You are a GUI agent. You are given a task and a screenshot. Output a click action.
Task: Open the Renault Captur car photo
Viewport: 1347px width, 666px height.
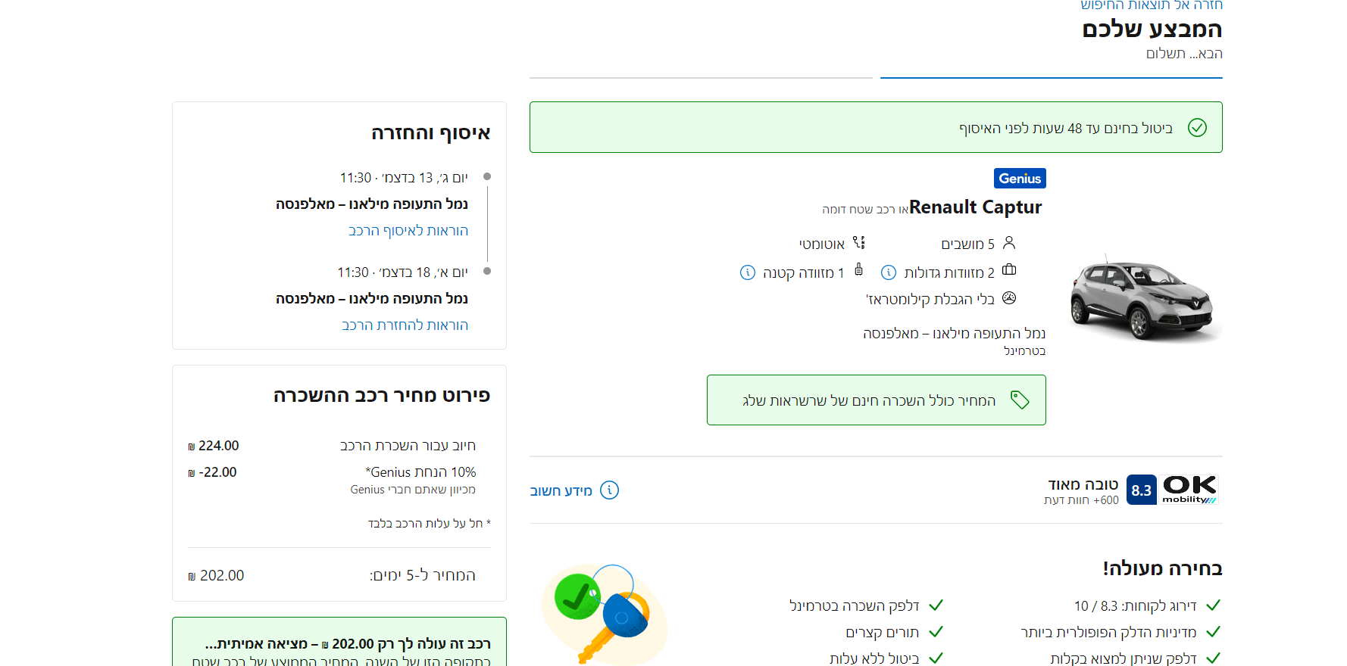(1141, 300)
